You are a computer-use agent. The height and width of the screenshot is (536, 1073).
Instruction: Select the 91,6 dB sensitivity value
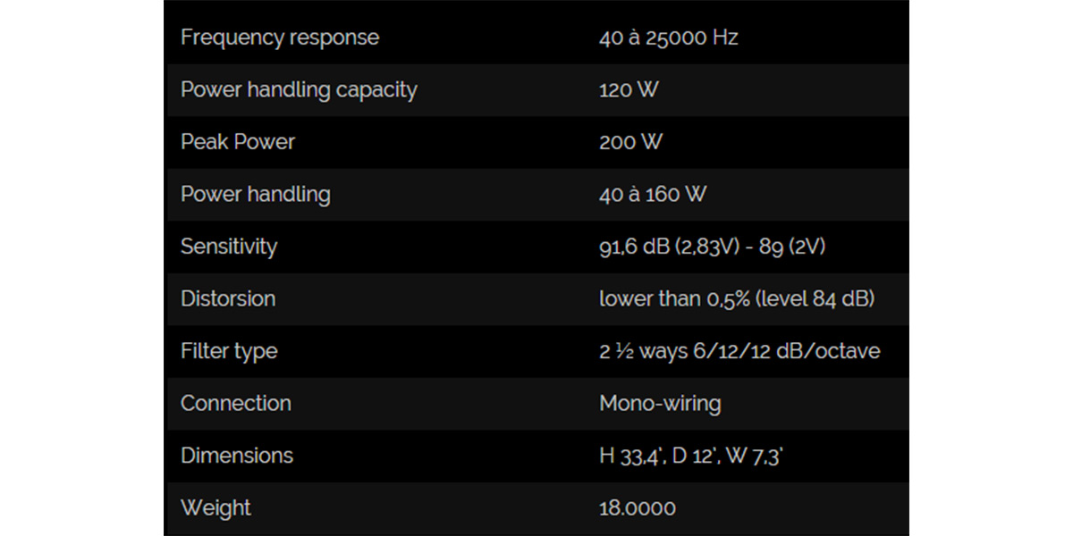[712, 247]
